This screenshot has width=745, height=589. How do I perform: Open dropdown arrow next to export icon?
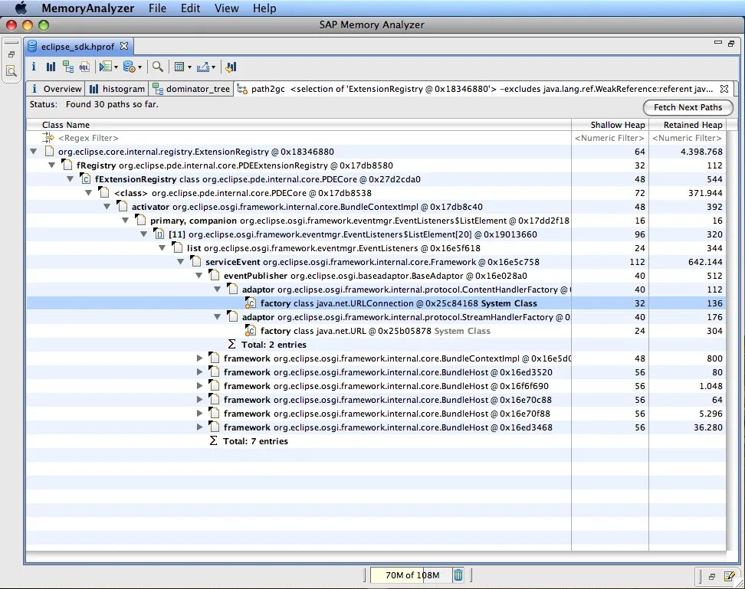[x=213, y=67]
